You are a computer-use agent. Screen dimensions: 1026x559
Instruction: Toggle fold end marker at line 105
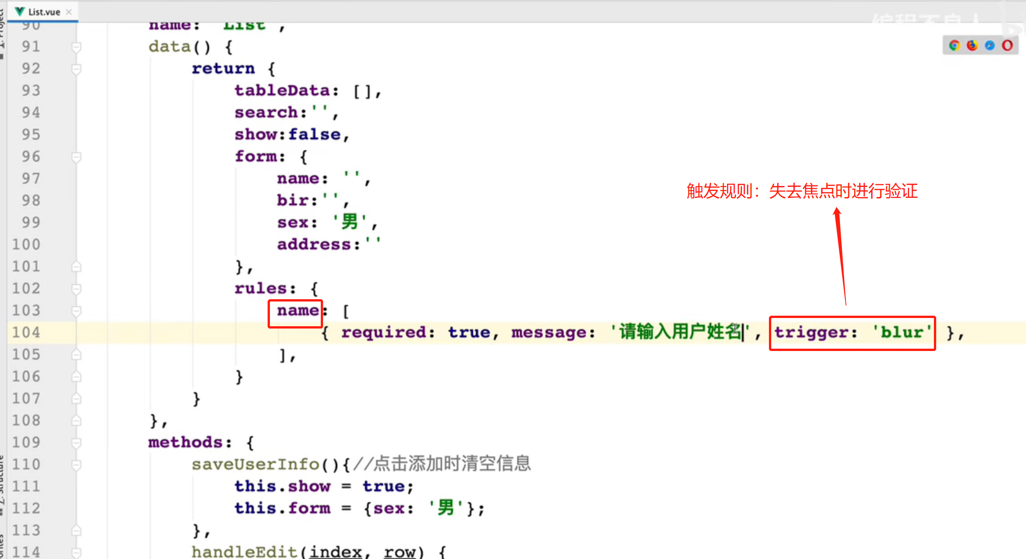tap(77, 355)
